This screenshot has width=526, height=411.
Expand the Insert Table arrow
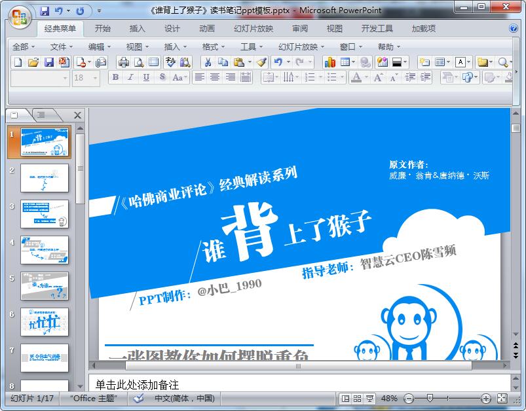(x=353, y=62)
